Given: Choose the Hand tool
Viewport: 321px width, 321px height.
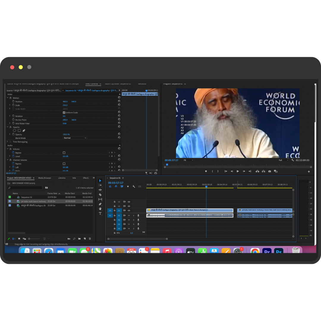Looking at the screenshot, I should (100, 209).
